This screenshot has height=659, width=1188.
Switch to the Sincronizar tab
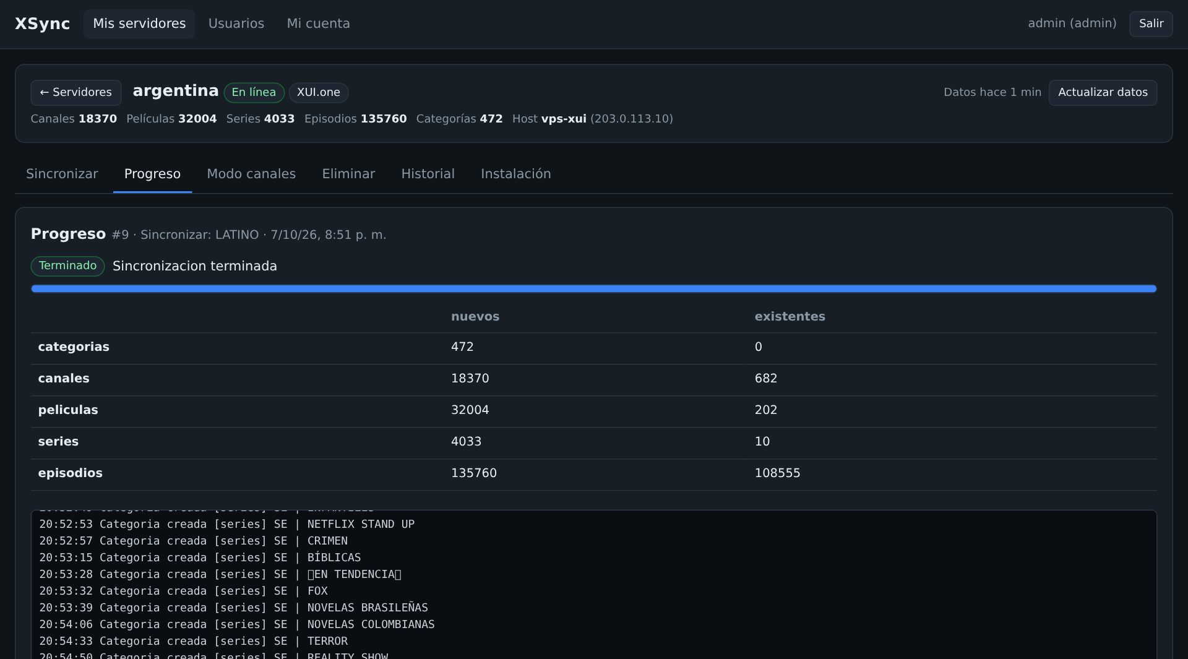62,174
